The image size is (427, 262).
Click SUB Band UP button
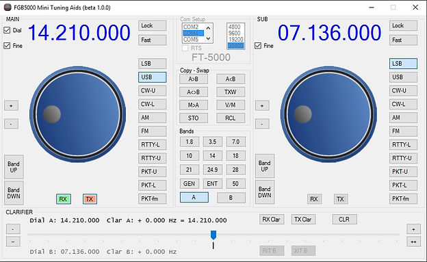[x=265, y=166]
